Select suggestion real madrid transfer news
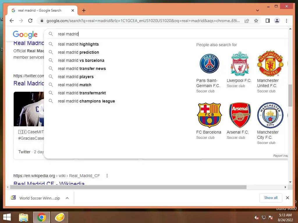The image size is (298, 223). 82,69
